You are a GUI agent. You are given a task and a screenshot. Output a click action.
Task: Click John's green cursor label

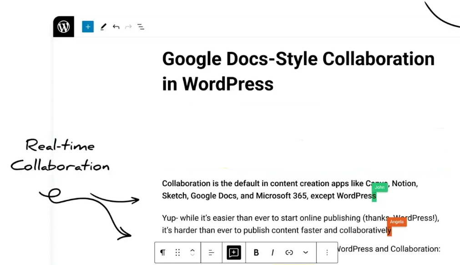tap(379, 187)
